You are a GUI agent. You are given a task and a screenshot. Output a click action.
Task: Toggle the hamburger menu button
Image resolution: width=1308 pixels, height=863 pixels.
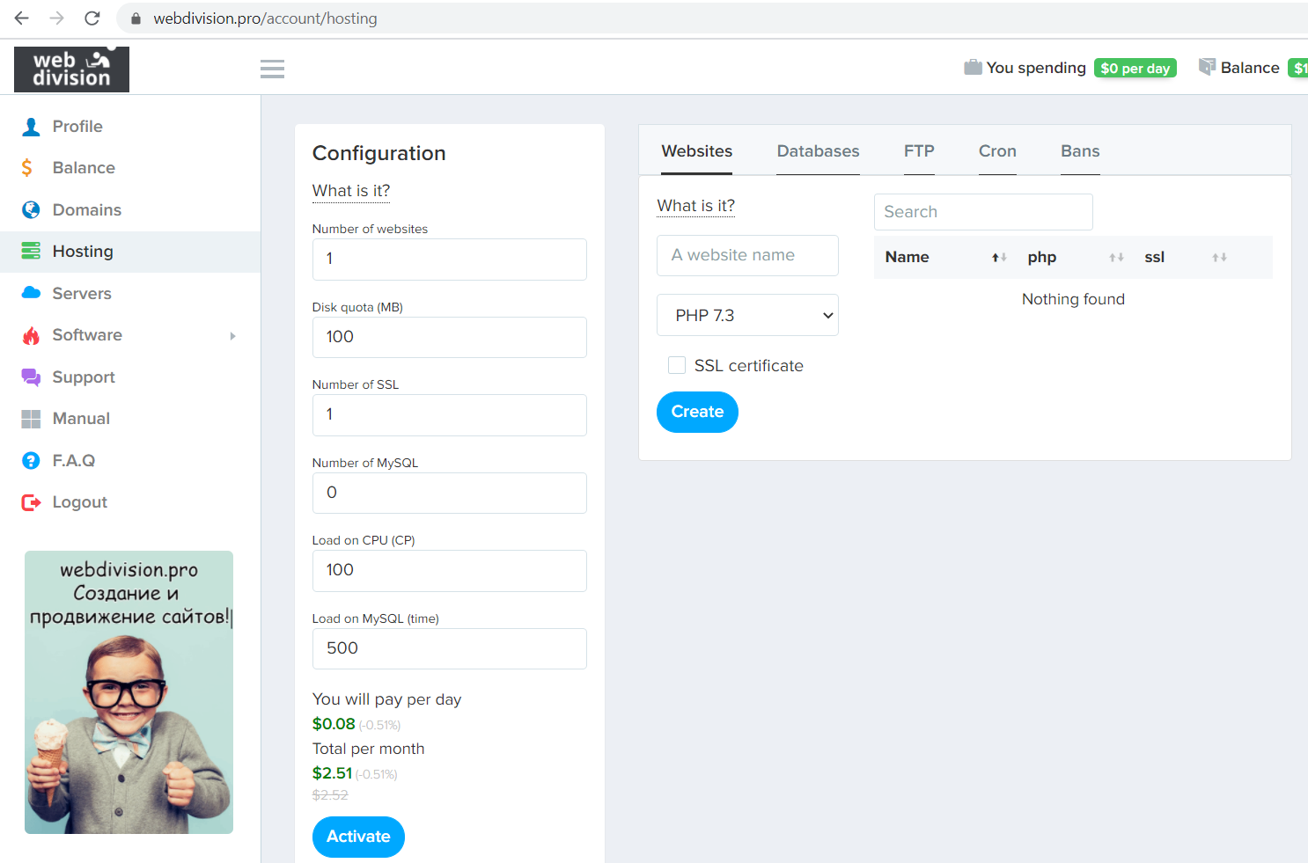pos(272,69)
